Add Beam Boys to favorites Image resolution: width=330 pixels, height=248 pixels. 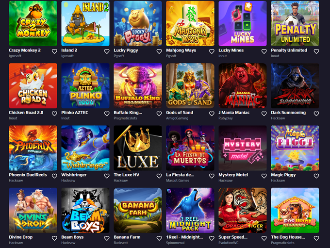pos(107,238)
